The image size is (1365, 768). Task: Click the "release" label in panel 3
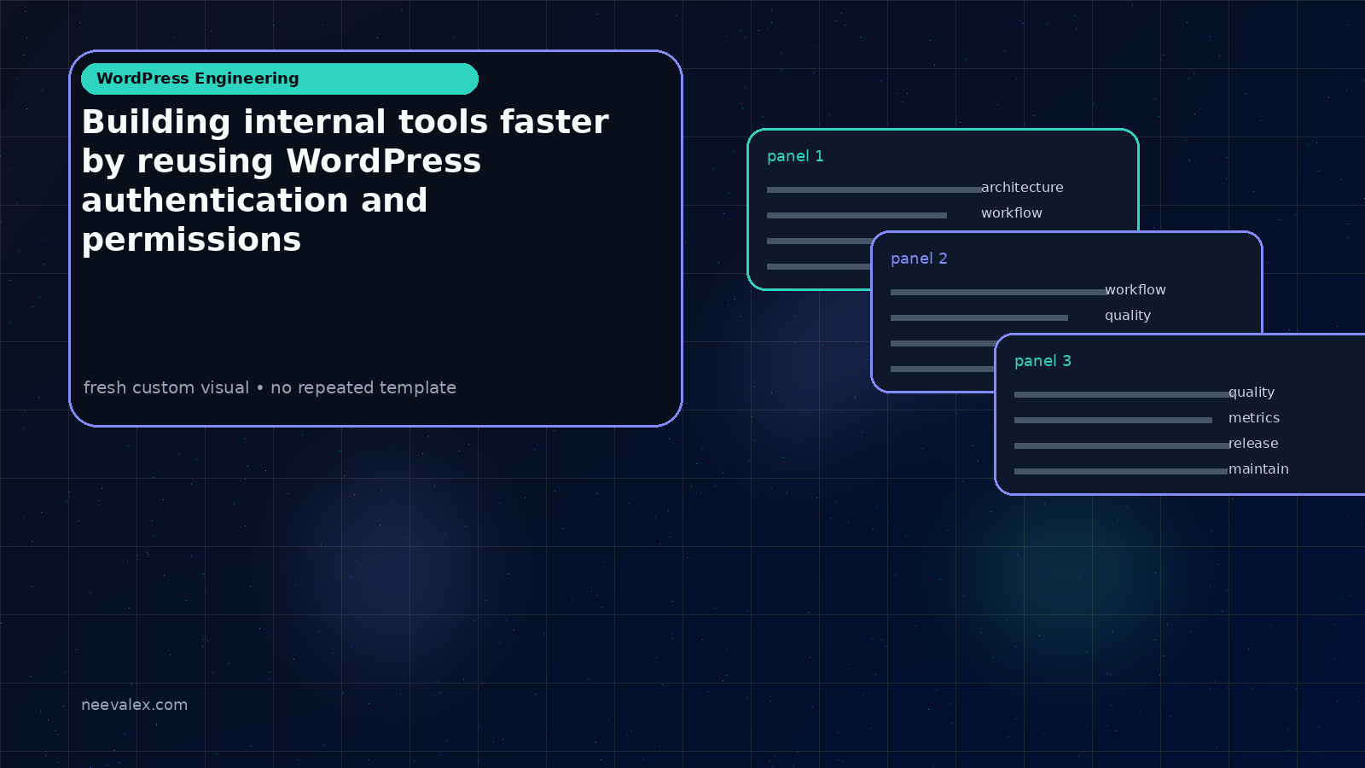pos(1253,444)
